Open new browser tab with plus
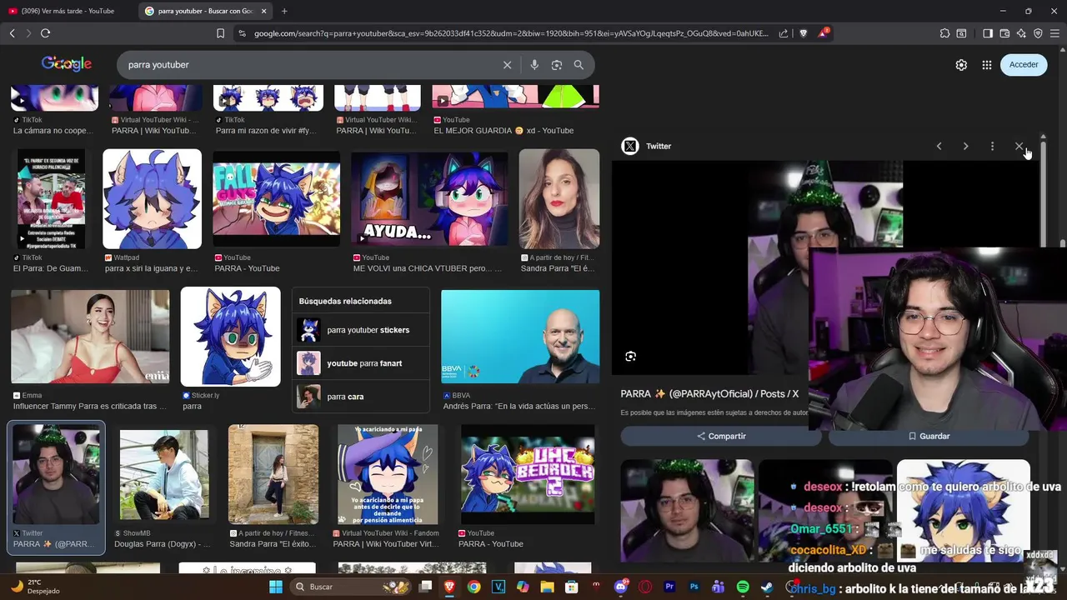The width and height of the screenshot is (1067, 600). click(x=284, y=11)
